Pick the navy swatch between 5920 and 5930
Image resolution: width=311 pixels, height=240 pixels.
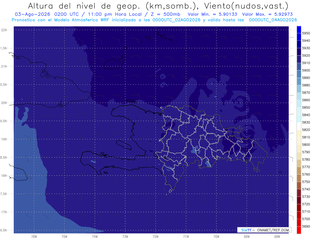tap(299, 52)
